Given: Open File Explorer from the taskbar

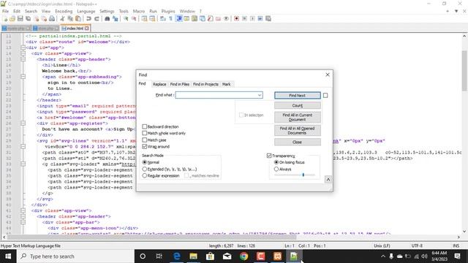Looking at the screenshot, I should 193,256.
